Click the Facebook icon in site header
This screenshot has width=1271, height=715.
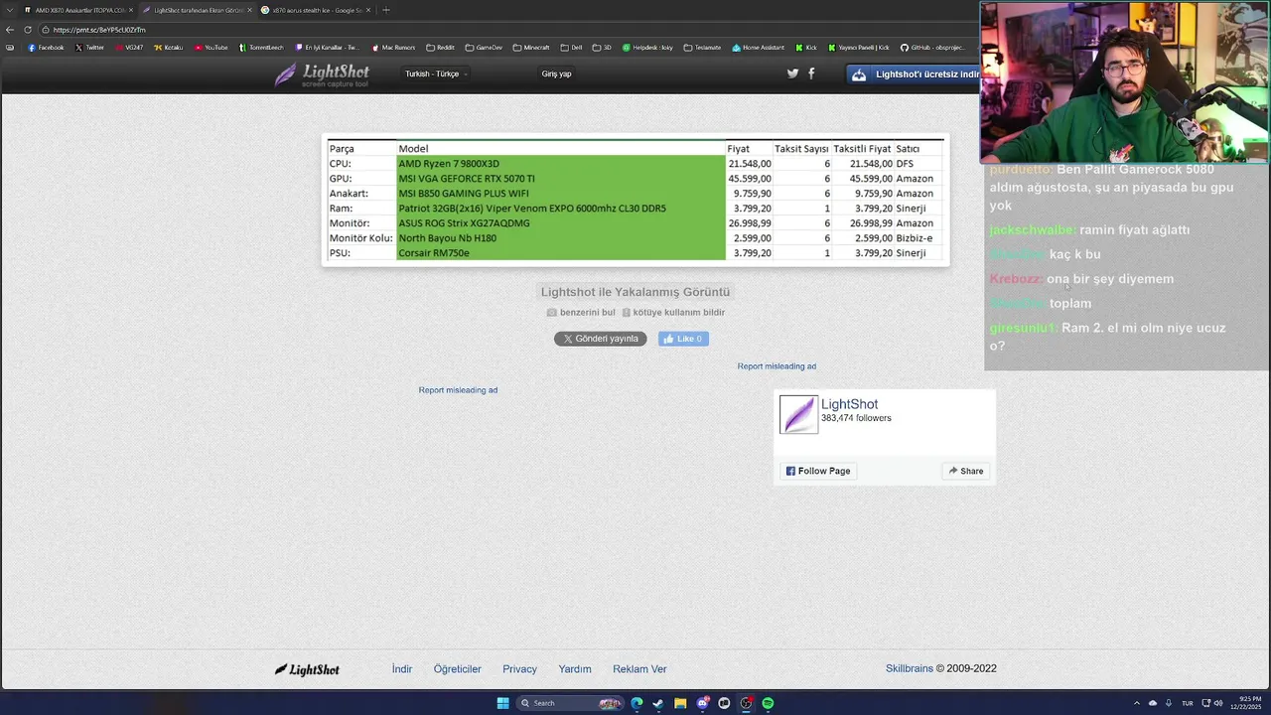pyautogui.click(x=811, y=73)
